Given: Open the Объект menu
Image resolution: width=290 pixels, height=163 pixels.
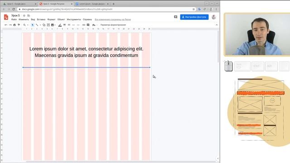Looking at the screenshot, I should (x=61, y=19).
